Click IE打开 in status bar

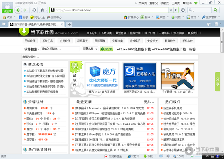point(133,156)
